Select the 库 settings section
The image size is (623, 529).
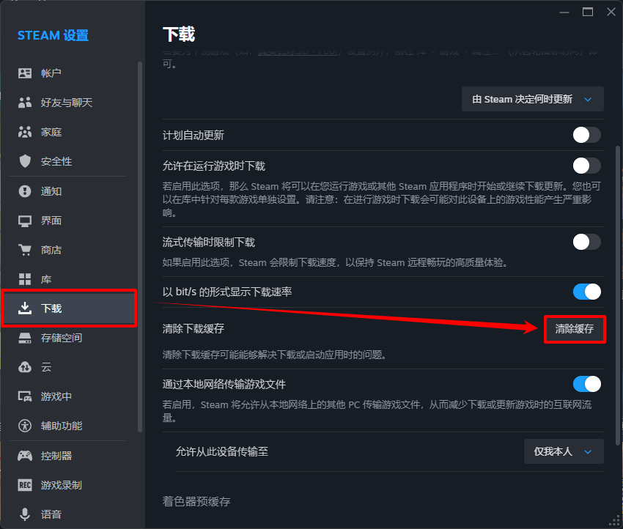pyautogui.click(x=68, y=279)
